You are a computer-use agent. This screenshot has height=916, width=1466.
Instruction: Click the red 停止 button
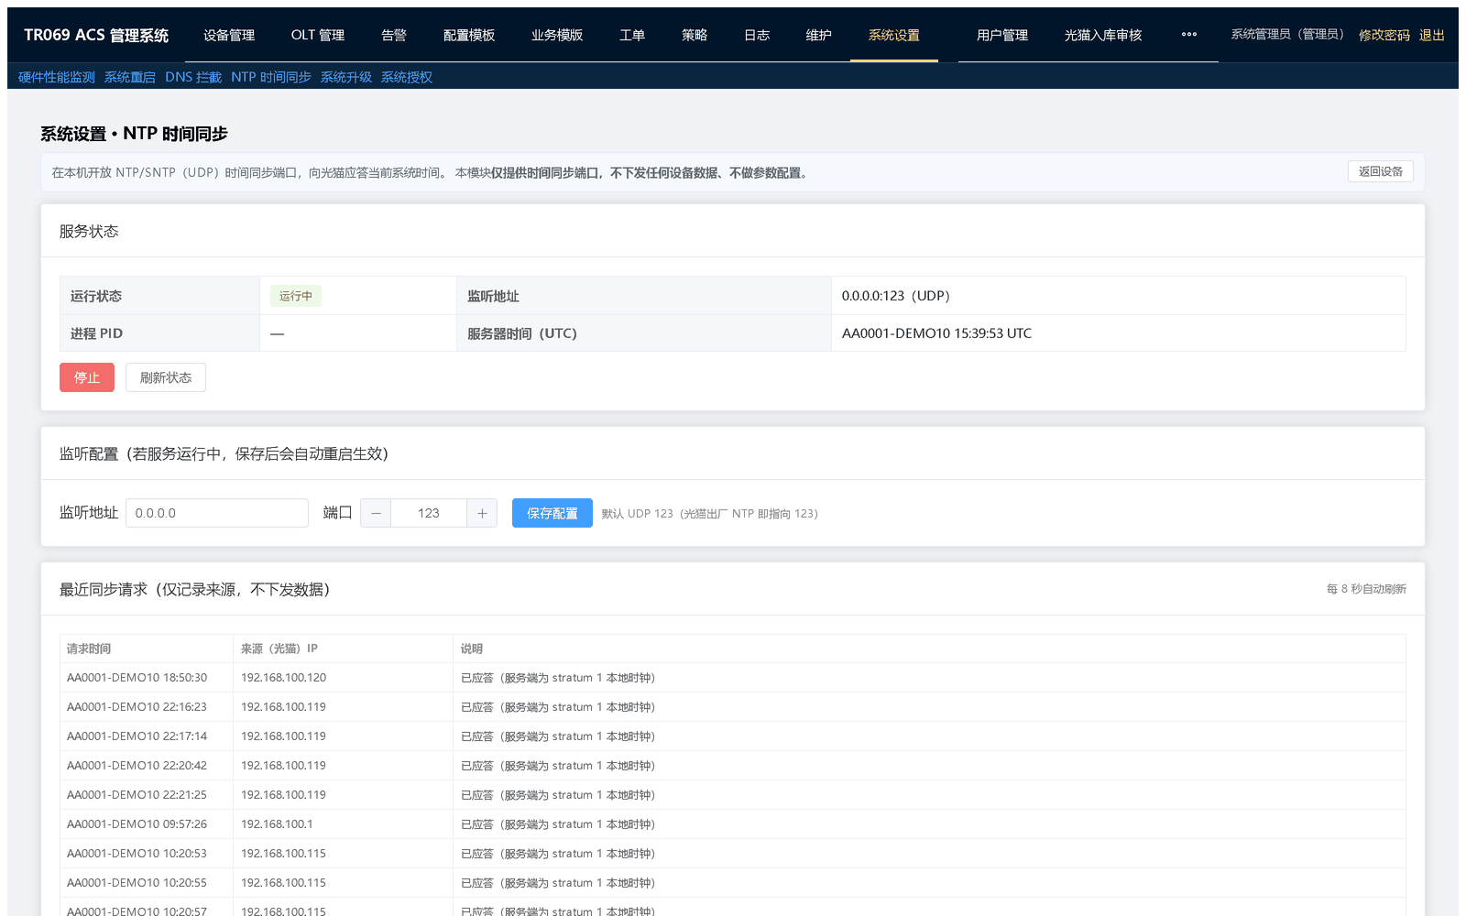coord(87,377)
